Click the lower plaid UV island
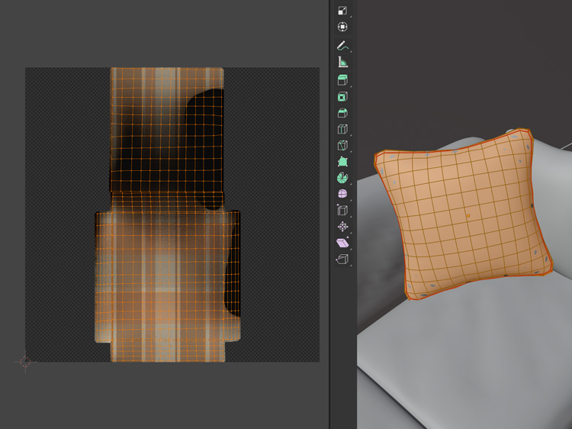This screenshot has width=572, height=429. [x=166, y=282]
